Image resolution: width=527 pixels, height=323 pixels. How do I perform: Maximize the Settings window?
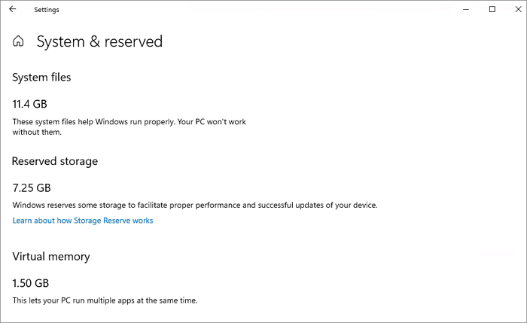click(492, 10)
